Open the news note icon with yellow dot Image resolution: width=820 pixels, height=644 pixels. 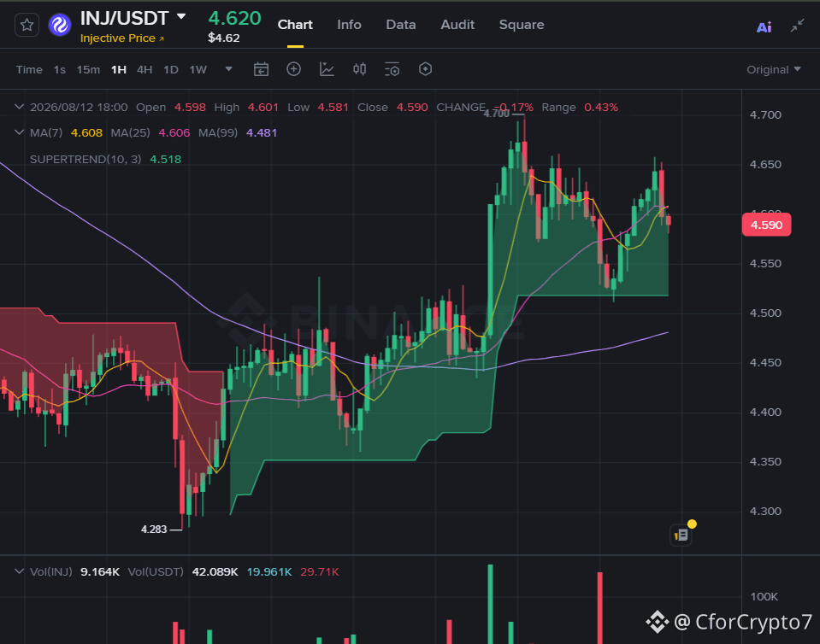pyautogui.click(x=682, y=534)
